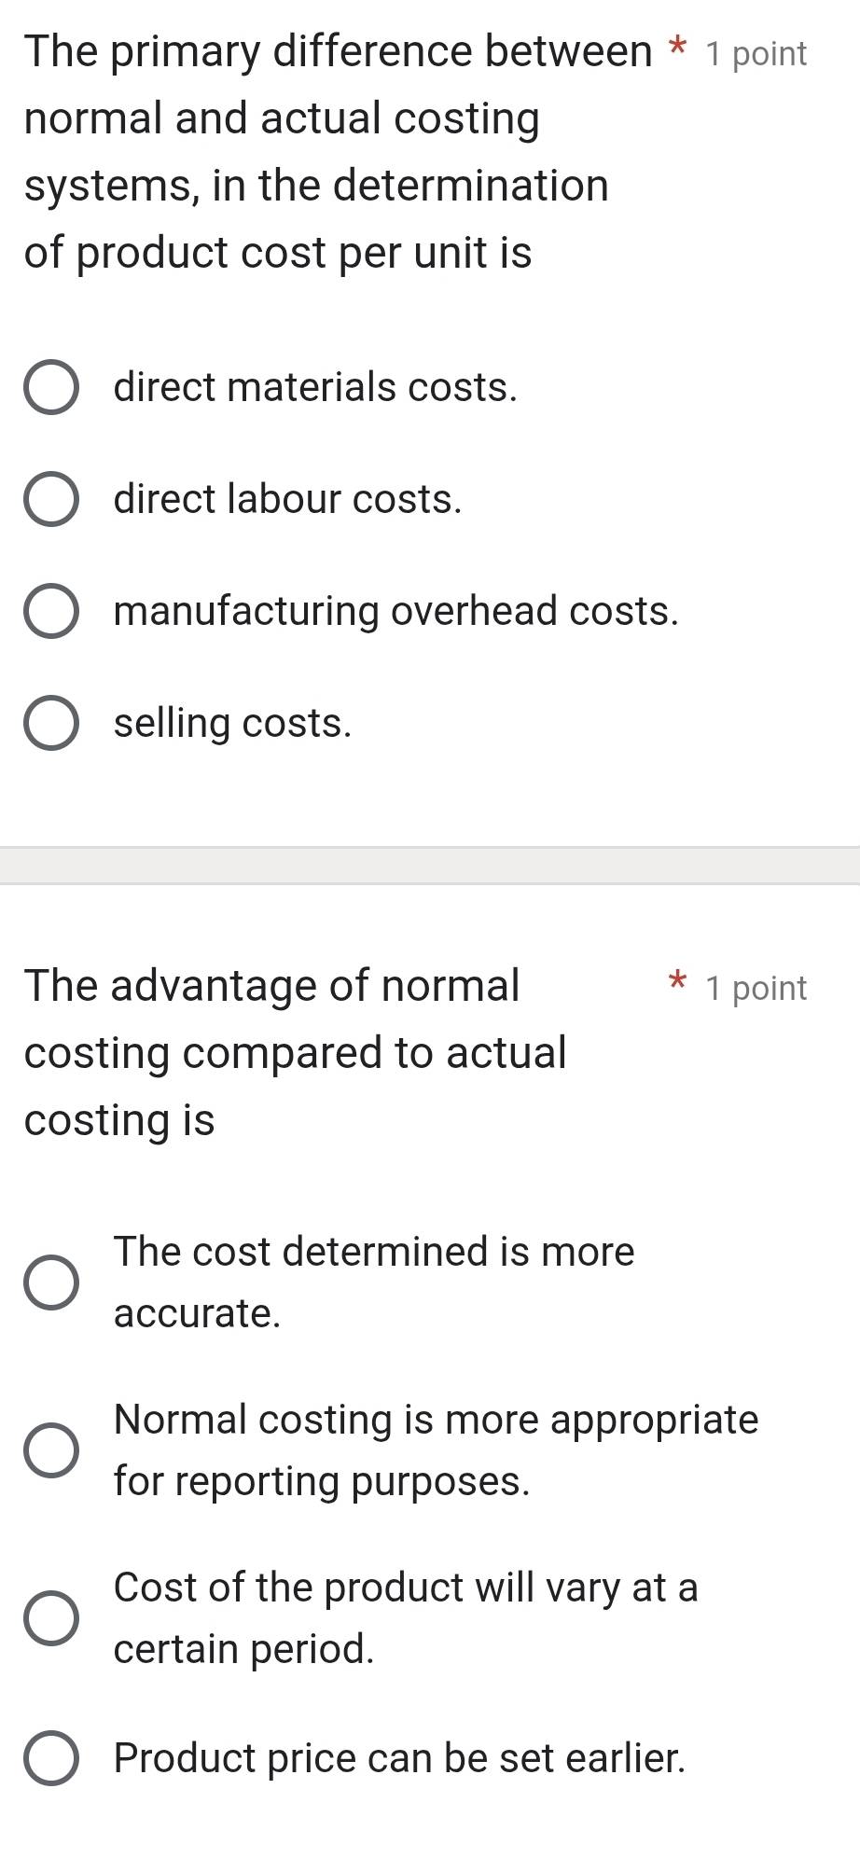Choose the radio circle beside 'Cost of the product will vary'
This screenshot has height=1858, width=860.
50,1617
